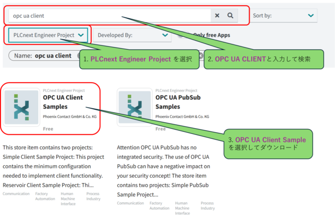Click Communication tag under Client Samples

point(17,193)
